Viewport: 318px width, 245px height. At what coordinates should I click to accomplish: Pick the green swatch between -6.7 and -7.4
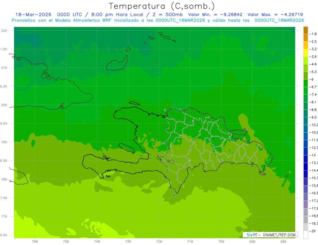tap(306, 91)
